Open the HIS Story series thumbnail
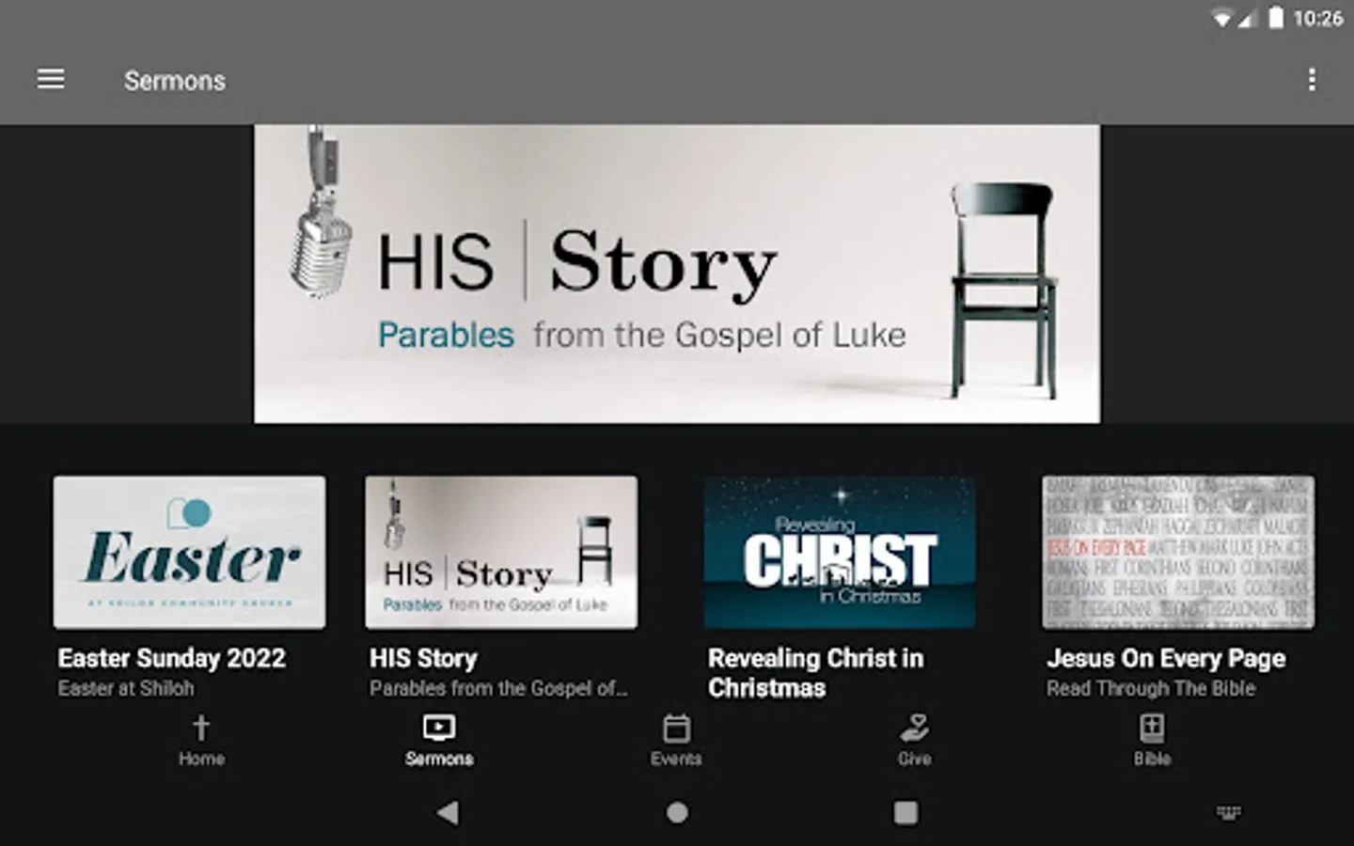1354x846 pixels. (x=501, y=552)
